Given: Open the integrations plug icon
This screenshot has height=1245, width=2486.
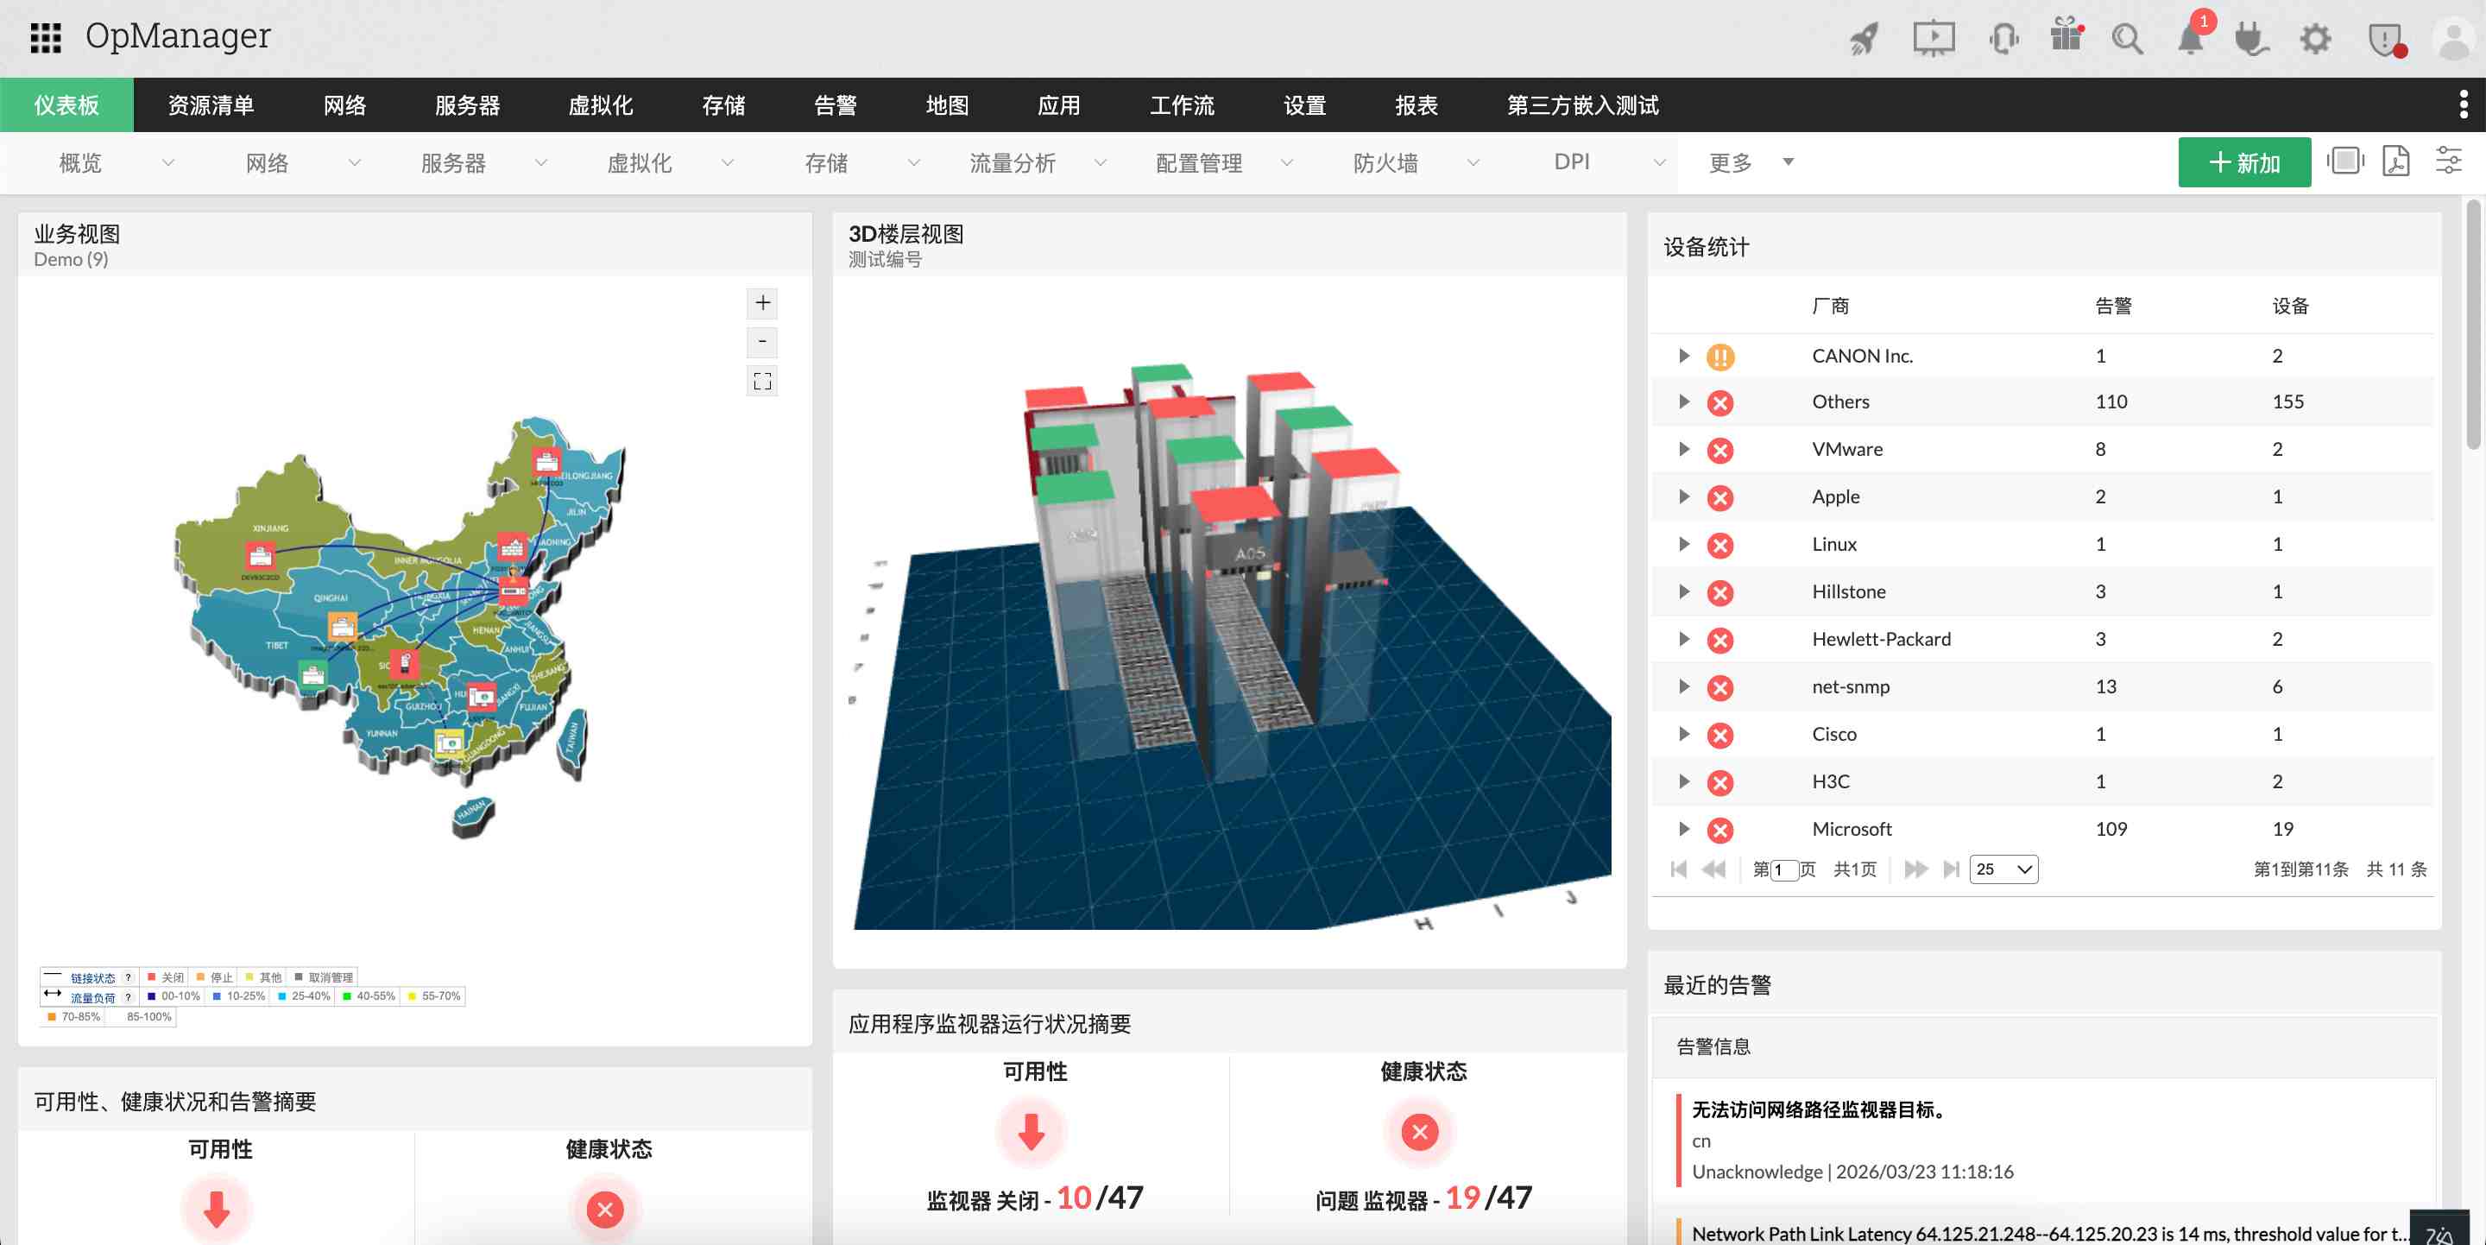Looking at the screenshot, I should click(x=2252, y=40).
